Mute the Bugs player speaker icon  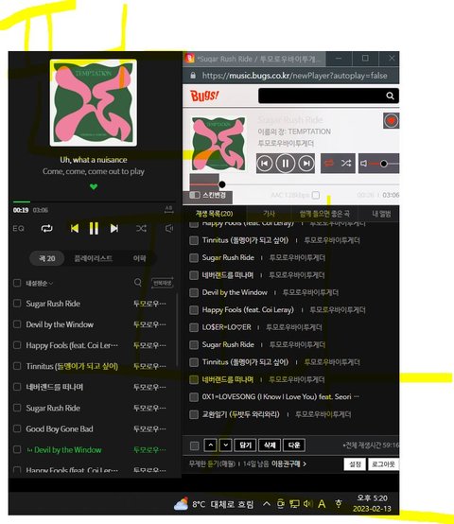point(364,163)
